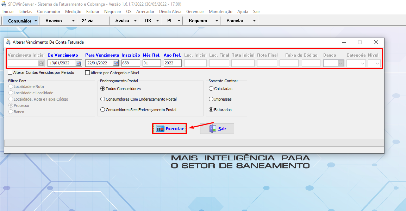Click the 2ª via toolbar button
The image size is (406, 211).
click(88, 21)
